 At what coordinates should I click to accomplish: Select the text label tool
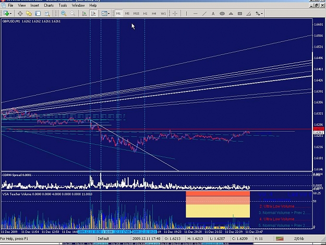click(213, 14)
